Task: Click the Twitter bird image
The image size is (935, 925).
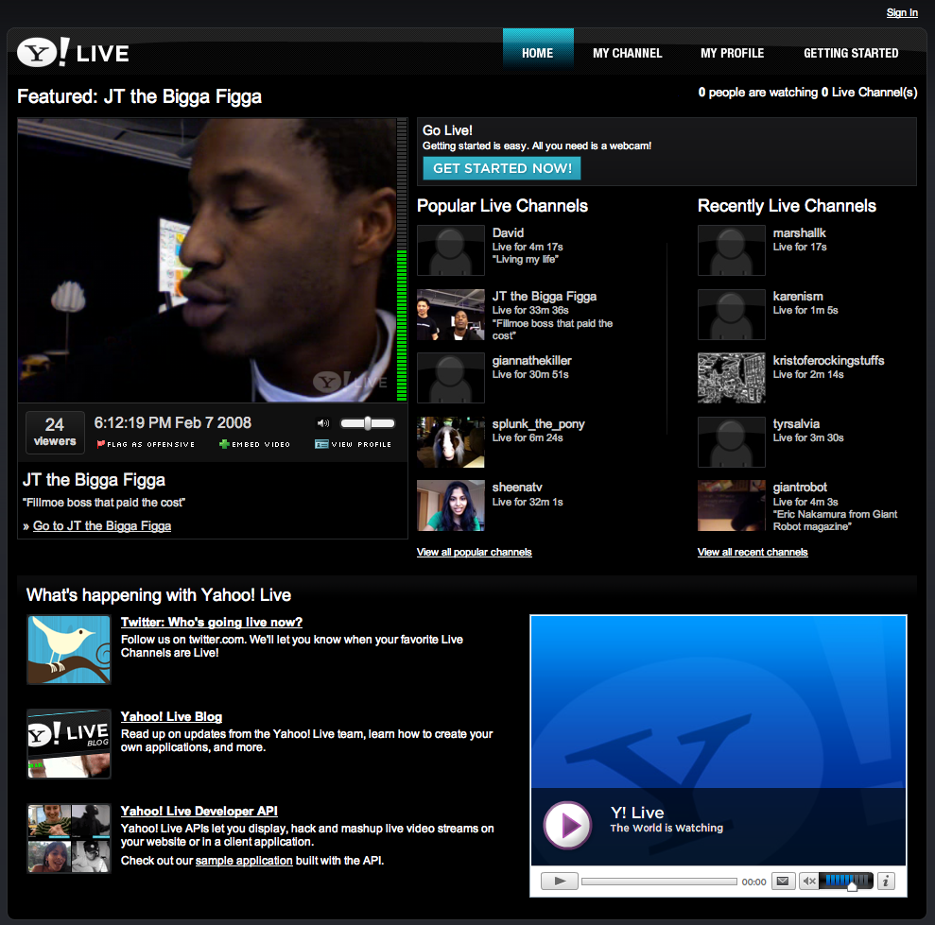Action: (x=69, y=650)
